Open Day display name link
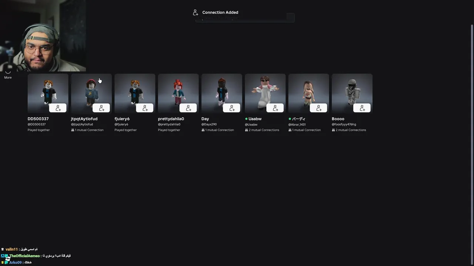This screenshot has height=266, width=474. coord(205,119)
